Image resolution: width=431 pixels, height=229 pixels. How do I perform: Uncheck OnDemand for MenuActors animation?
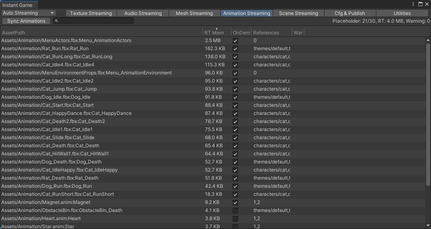pos(235,40)
